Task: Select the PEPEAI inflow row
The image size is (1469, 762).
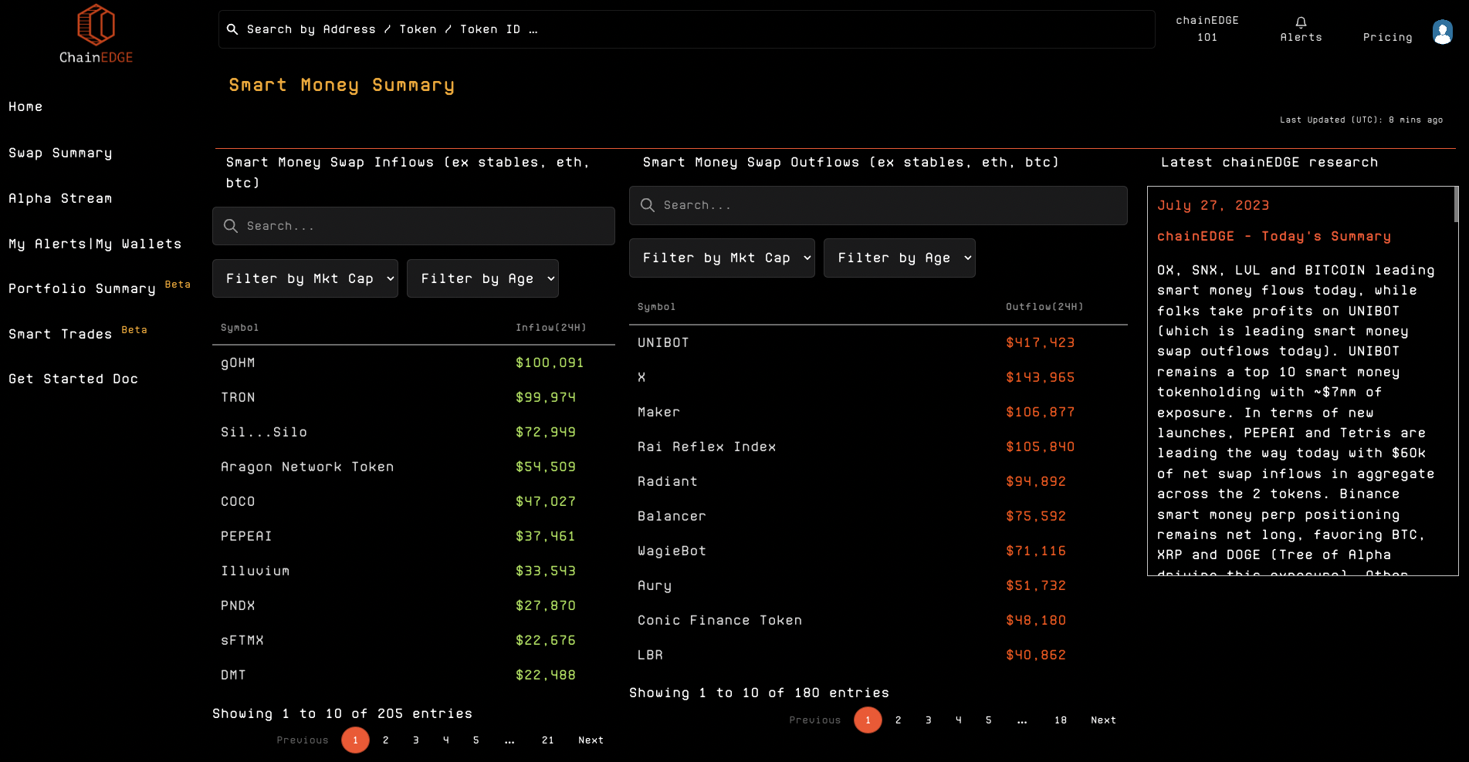Action: (414, 536)
